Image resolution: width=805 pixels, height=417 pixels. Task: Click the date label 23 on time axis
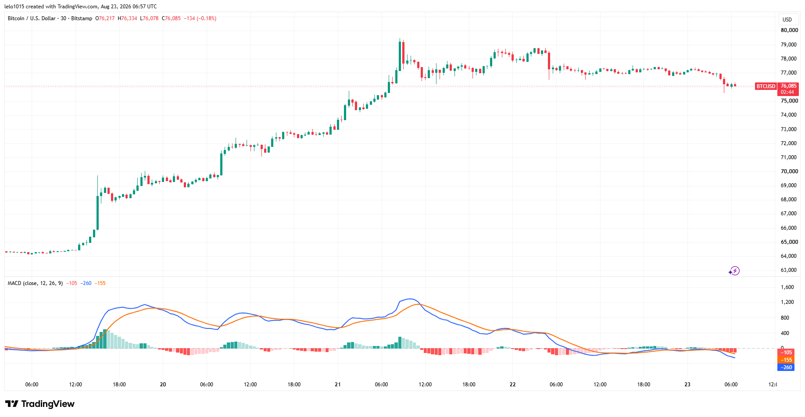(687, 385)
